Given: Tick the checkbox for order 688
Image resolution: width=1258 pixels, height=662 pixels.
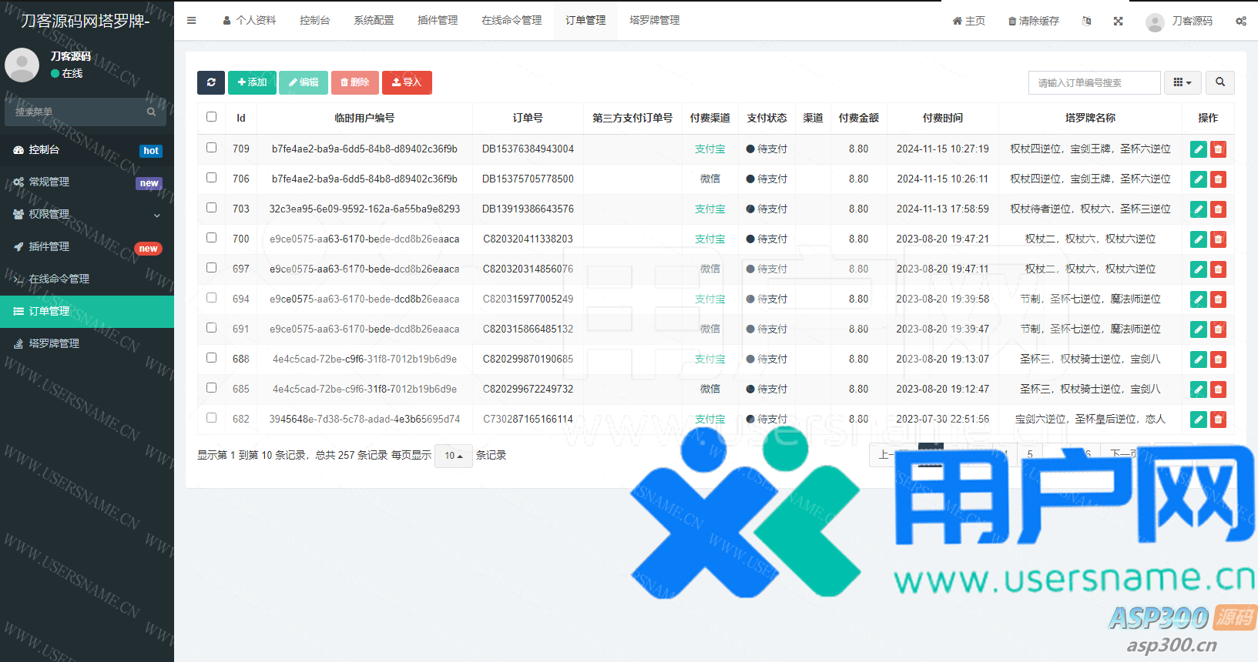Looking at the screenshot, I should coord(211,358).
